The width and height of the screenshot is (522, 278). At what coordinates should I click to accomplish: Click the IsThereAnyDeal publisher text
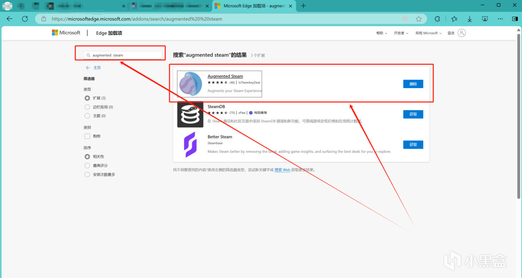coord(249,82)
